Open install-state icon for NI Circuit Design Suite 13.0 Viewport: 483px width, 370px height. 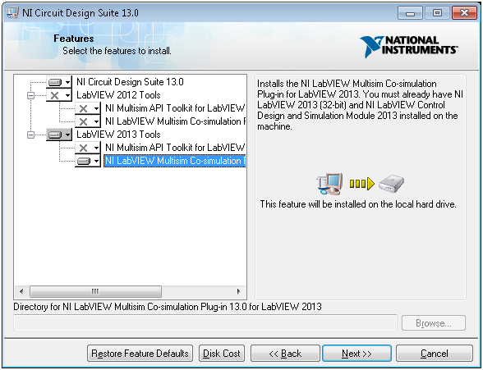tap(59, 82)
